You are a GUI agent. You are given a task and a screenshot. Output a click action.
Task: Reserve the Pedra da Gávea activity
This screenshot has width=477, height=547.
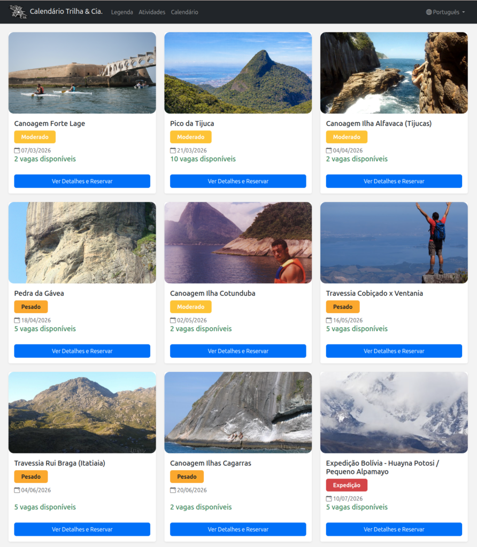[82, 351]
